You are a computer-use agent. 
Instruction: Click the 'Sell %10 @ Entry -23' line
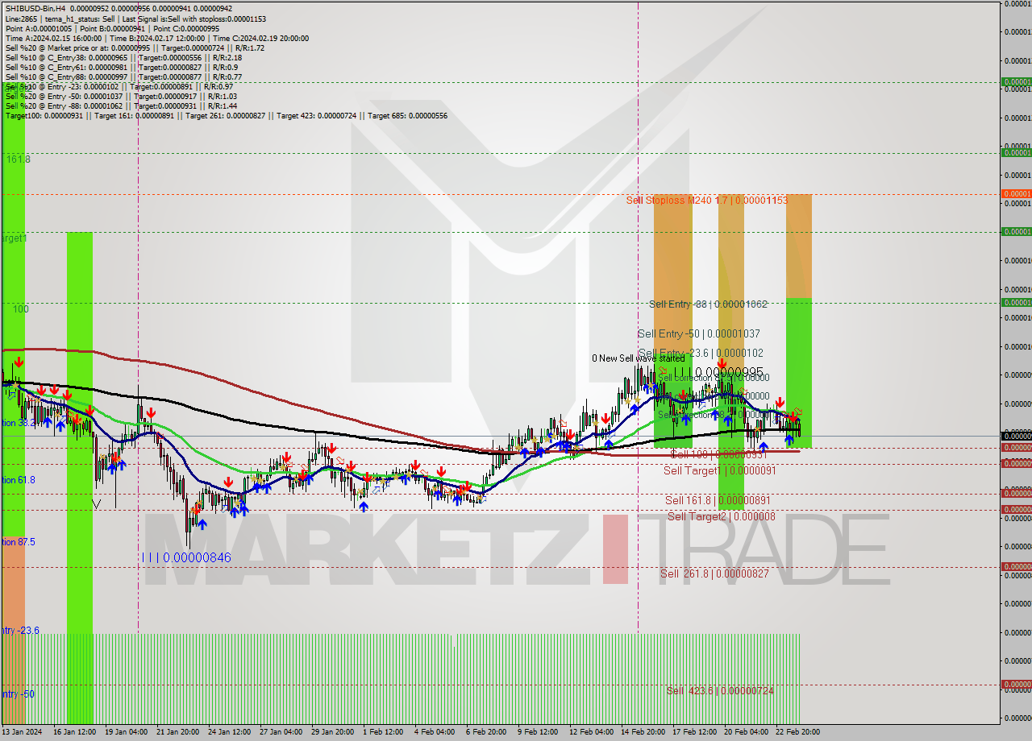tap(119, 86)
